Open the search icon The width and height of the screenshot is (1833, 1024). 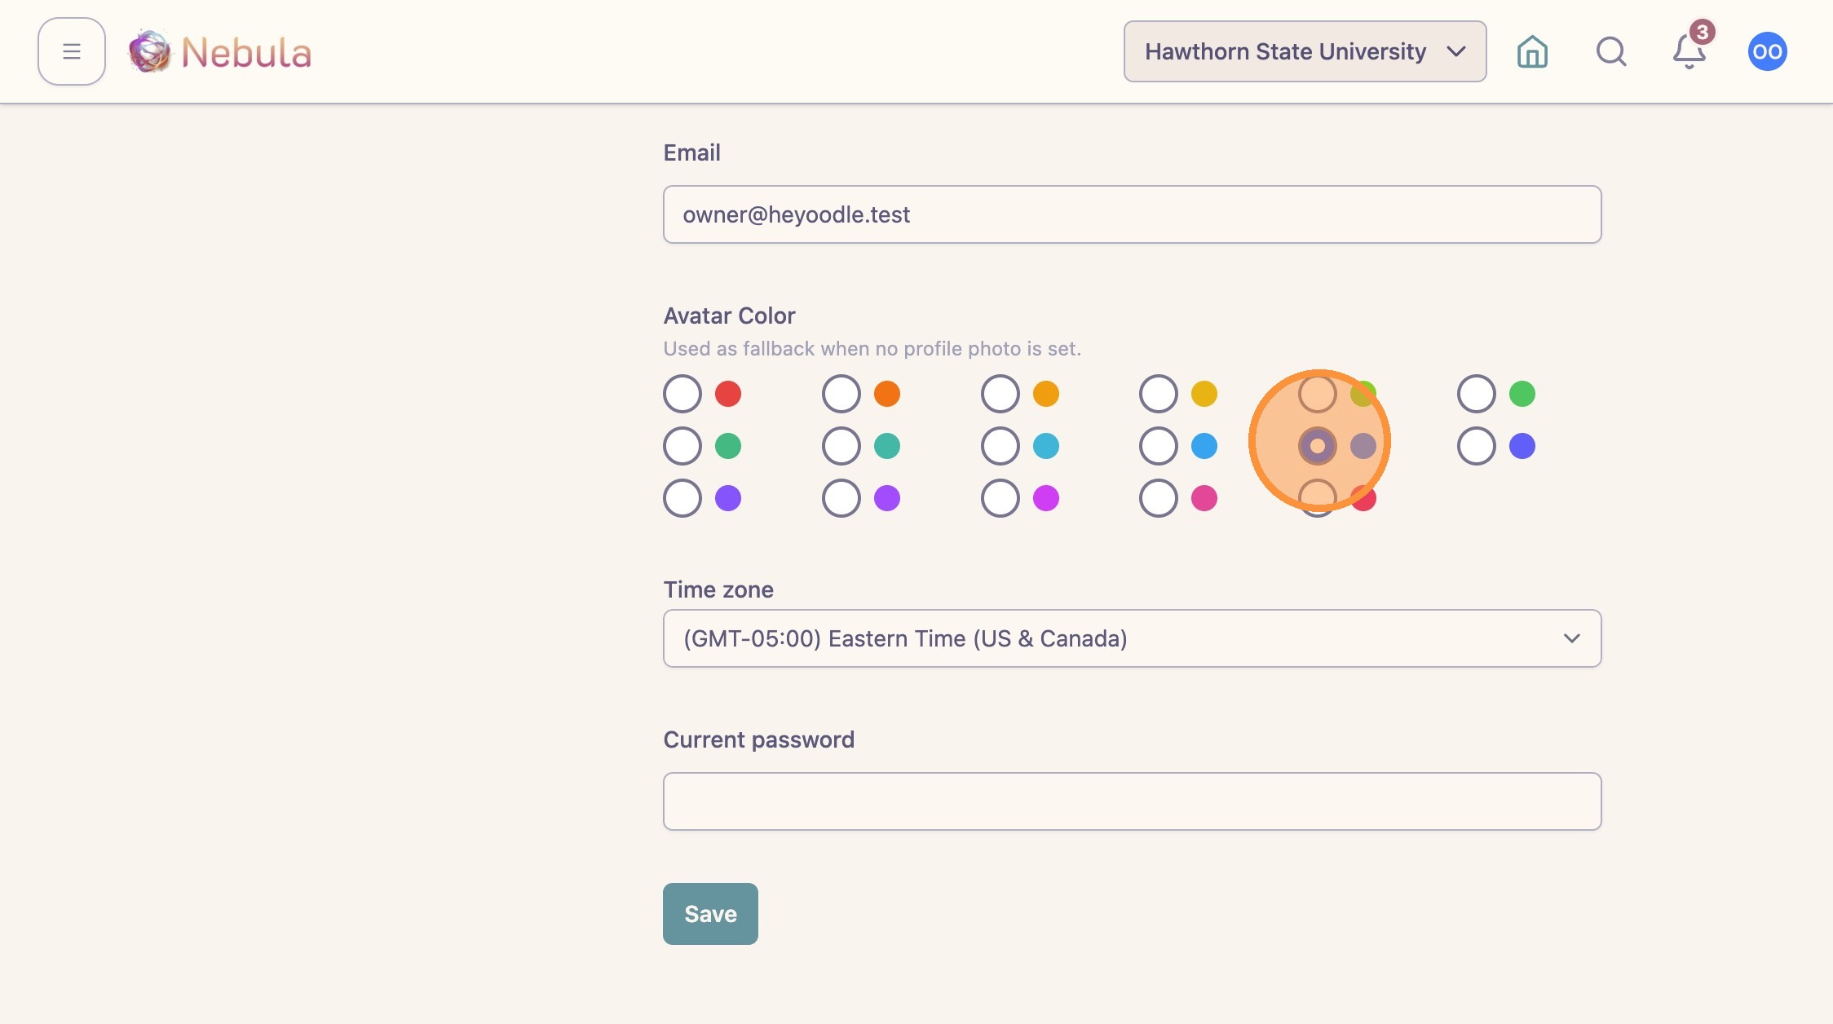[x=1610, y=51]
